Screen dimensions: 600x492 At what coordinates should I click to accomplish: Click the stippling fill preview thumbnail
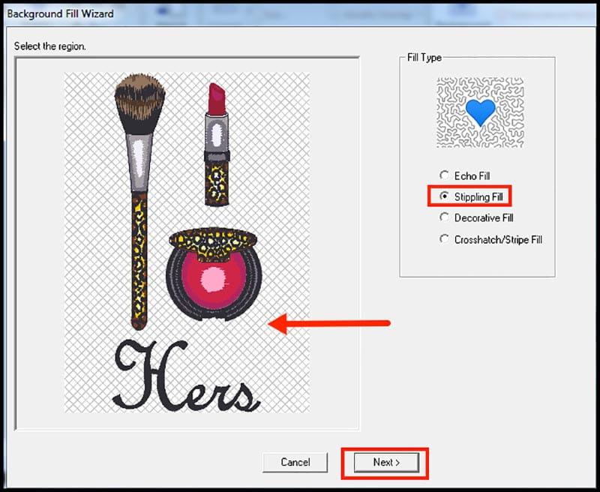(480, 112)
